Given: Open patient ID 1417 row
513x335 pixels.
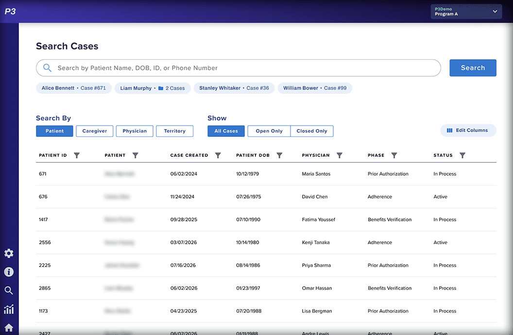Looking at the screenshot, I should pos(266,219).
